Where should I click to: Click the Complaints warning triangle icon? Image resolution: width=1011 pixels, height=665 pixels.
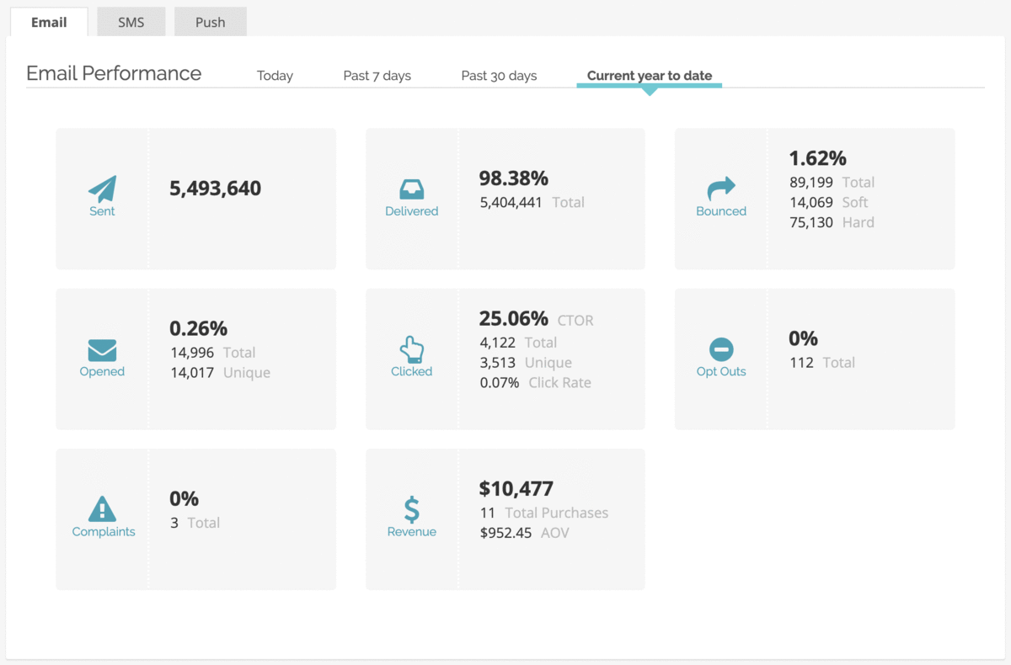[x=102, y=509]
